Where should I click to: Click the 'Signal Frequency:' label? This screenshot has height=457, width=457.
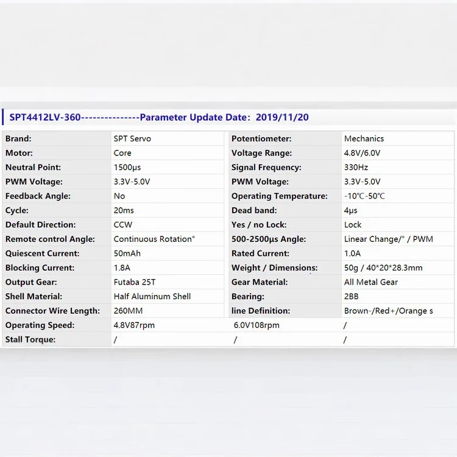tap(266, 167)
